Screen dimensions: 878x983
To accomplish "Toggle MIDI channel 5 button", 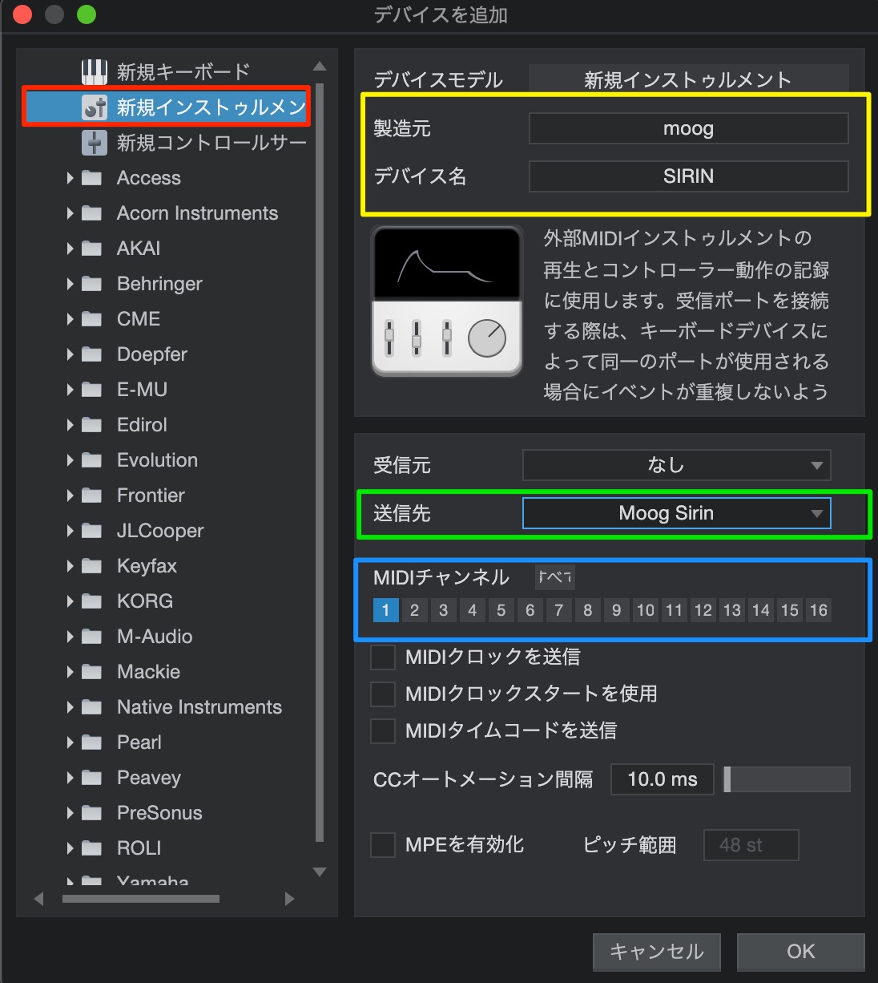I will 501,610.
